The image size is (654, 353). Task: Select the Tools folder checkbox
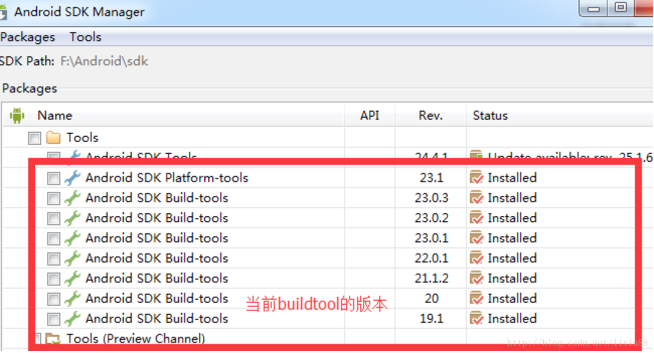pos(34,137)
